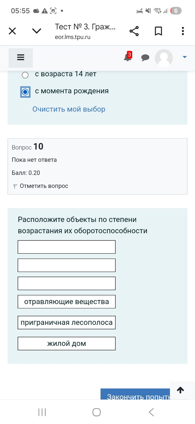Select the 'с возраста 14 лет' radio option
This screenshot has width=195, height=424.
pos(25,75)
